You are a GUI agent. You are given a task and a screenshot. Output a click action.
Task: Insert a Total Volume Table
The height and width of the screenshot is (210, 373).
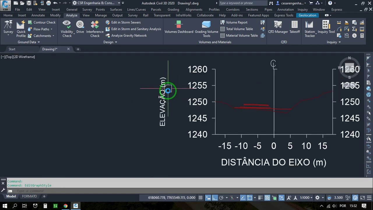(237, 29)
